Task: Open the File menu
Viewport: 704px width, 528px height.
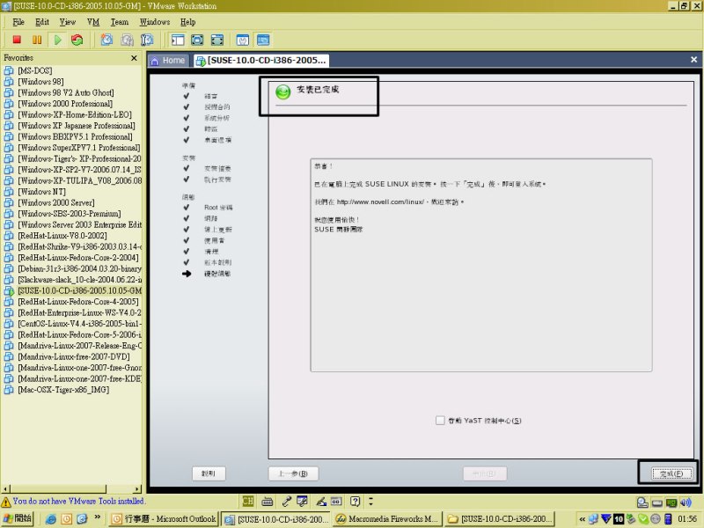Action: click(x=18, y=22)
